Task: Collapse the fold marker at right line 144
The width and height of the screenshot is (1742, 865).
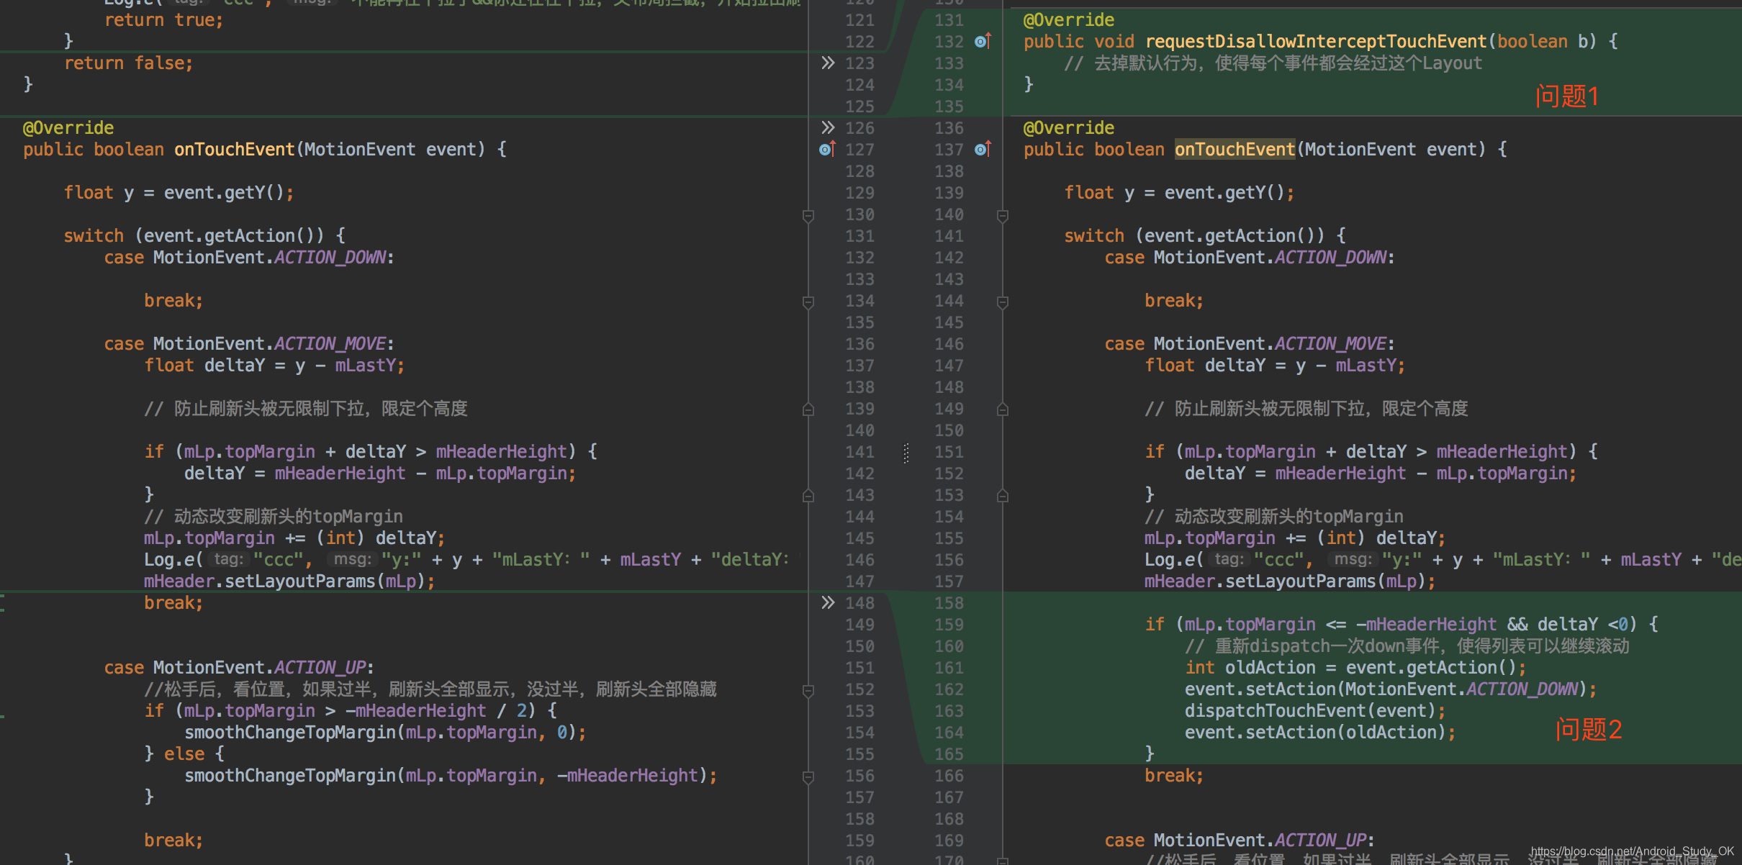Action: (1003, 302)
